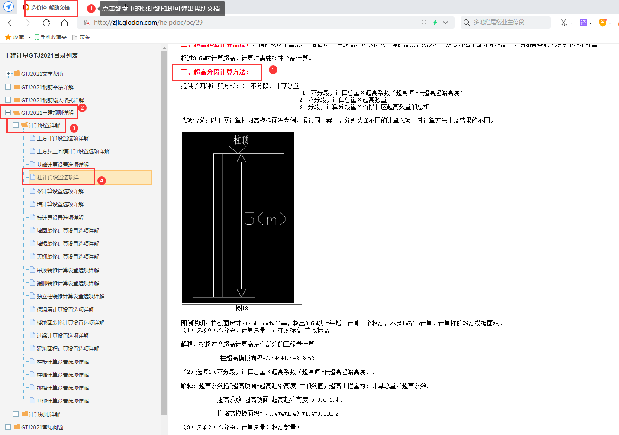Open 建筑面积计算设置选项详解 topic
Image resolution: width=619 pixels, height=435 pixels.
[68, 348]
